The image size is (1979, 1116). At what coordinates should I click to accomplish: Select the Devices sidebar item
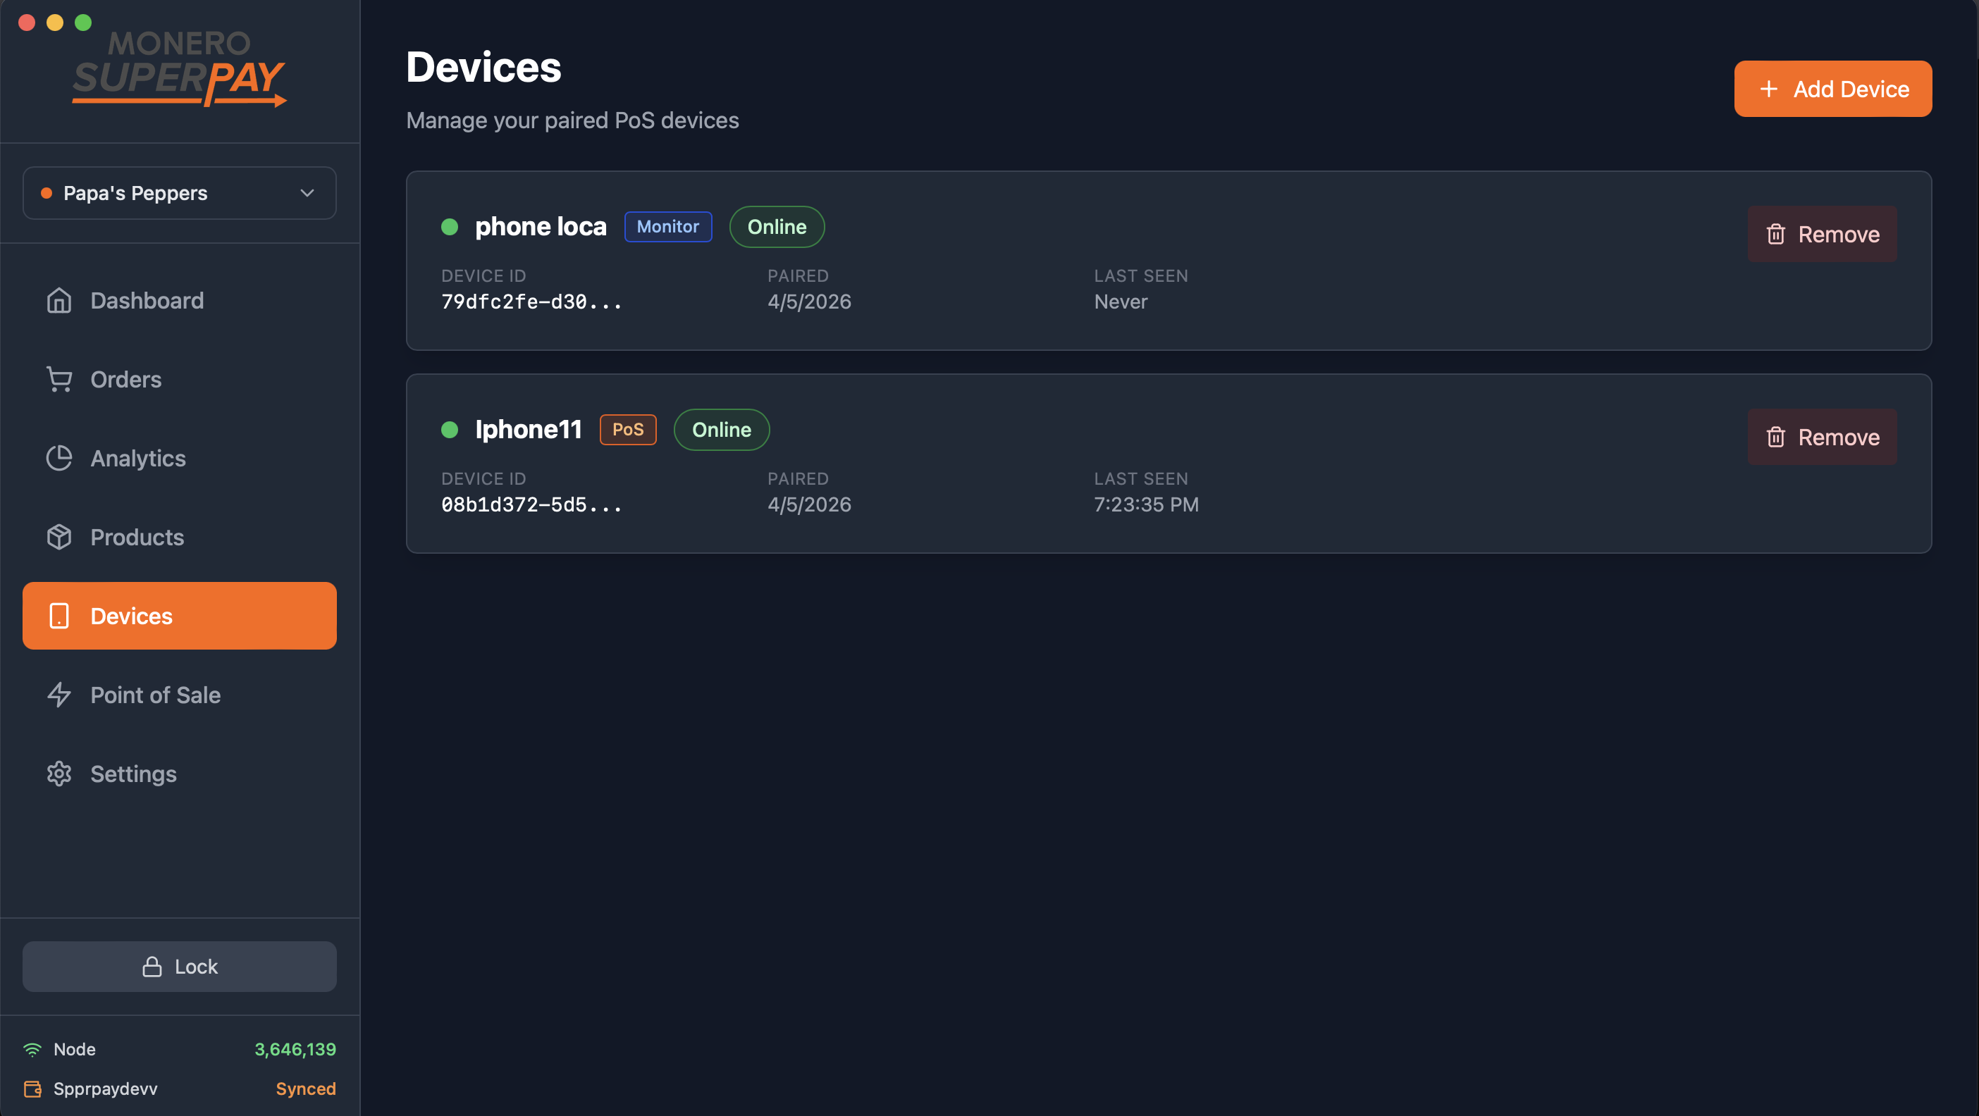pyautogui.click(x=179, y=616)
